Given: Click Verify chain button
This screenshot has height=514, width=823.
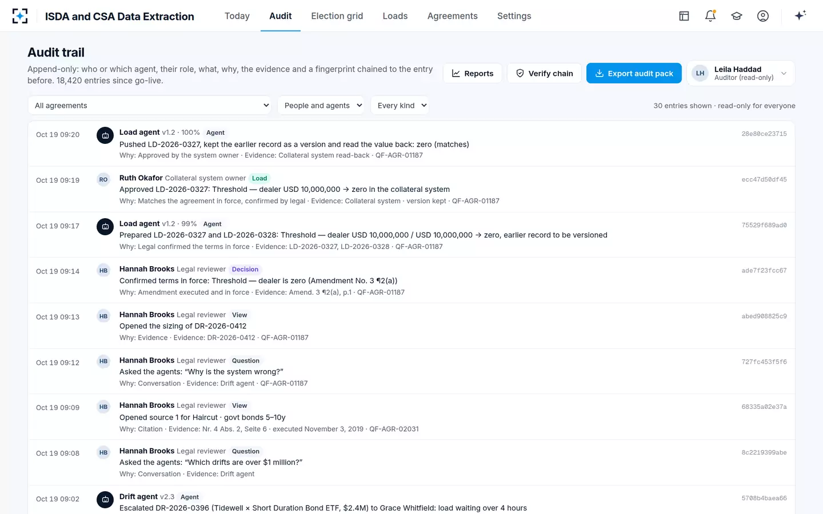Looking at the screenshot, I should (x=544, y=73).
